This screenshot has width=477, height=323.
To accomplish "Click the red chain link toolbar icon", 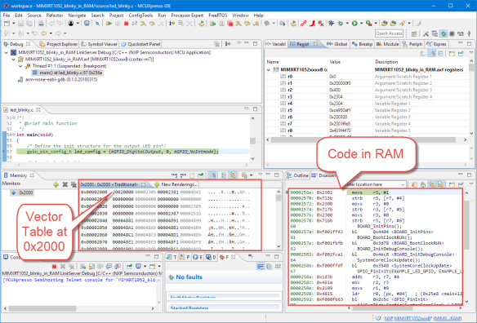I will coord(303,24).
